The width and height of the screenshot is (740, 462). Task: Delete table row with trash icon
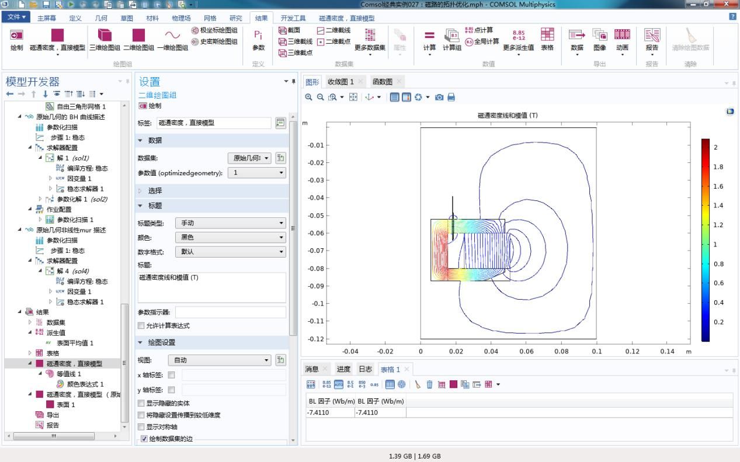coord(429,384)
